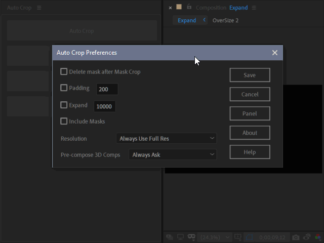This screenshot has height=243, width=324.
Task: Click the breadcrumb arrow after Expand
Action: [x=204, y=20]
